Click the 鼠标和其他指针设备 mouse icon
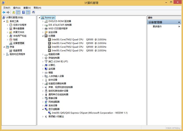The image size is (183, 131). pyautogui.click(x=46, y=91)
